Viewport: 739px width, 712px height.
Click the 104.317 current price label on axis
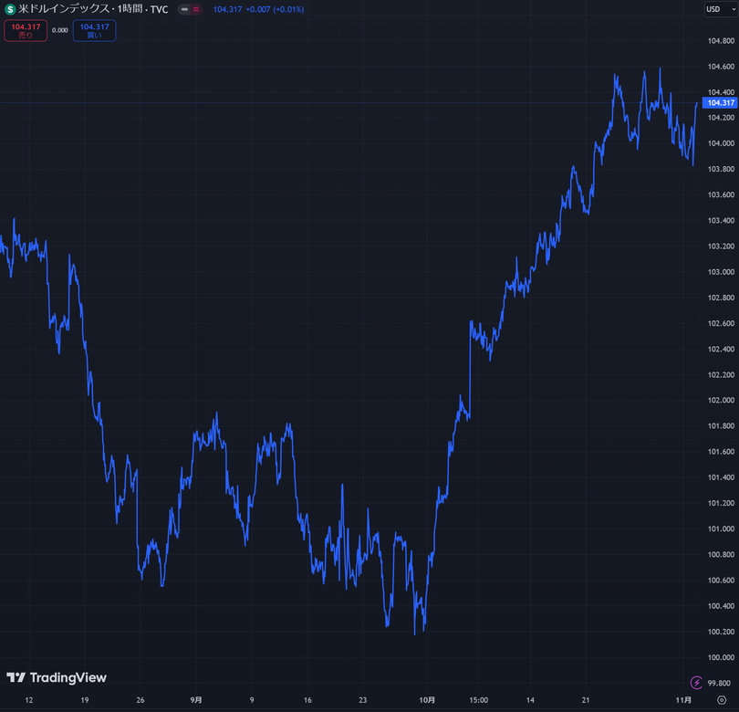click(720, 103)
